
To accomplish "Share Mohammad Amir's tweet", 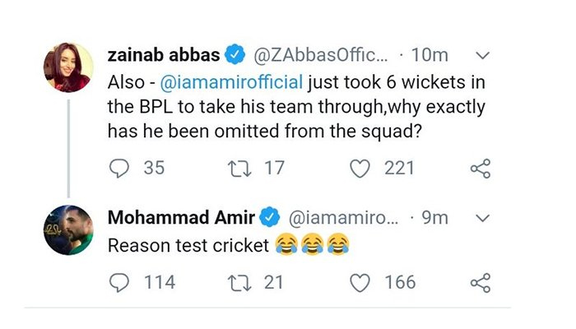I will point(479,283).
